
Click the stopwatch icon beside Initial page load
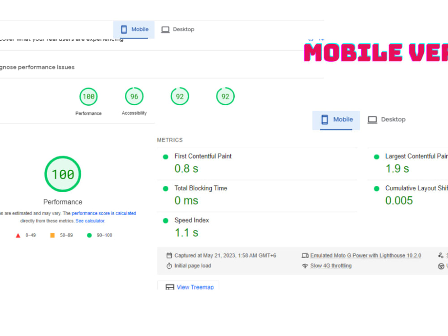[169, 266]
